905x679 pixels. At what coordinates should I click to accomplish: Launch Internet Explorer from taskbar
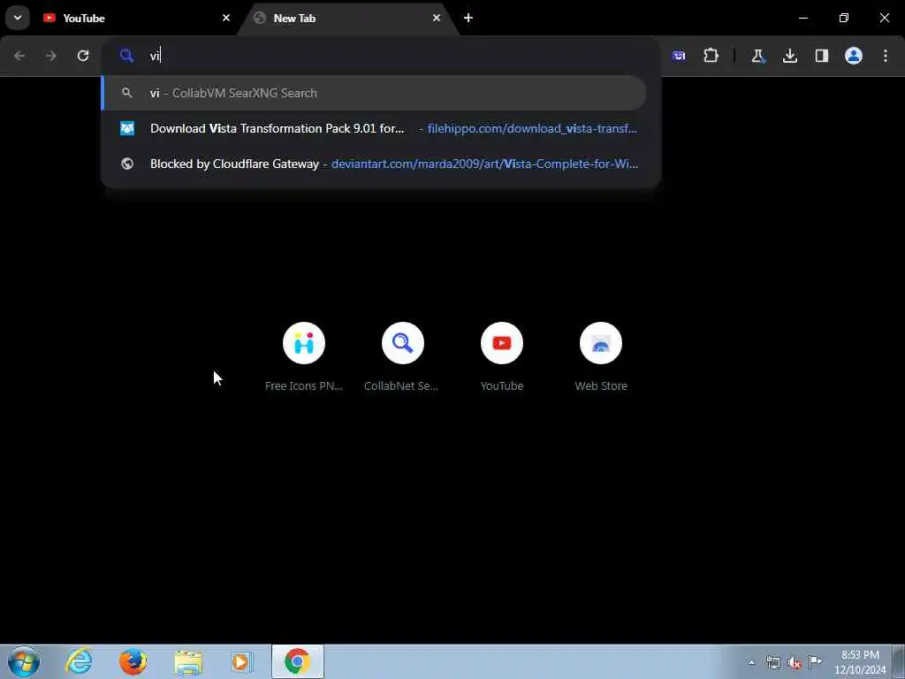coord(79,661)
